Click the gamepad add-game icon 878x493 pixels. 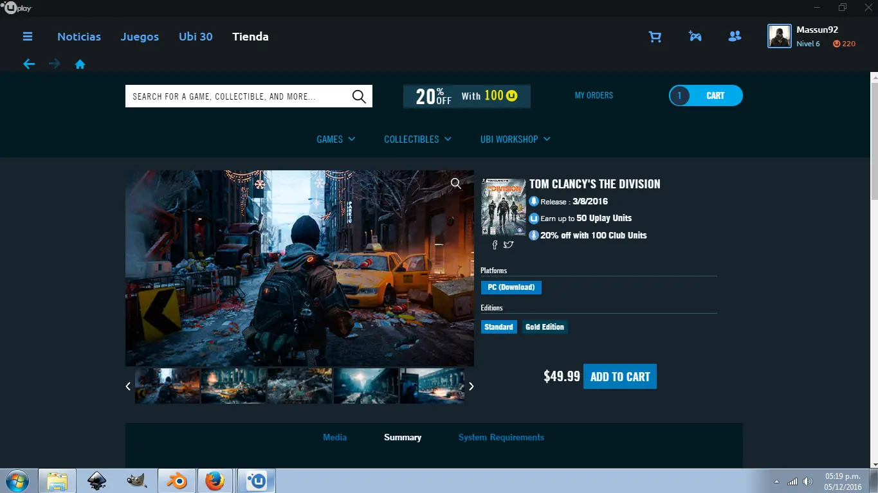695,37
